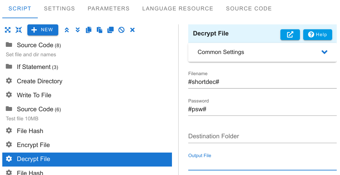Switch to the Settings tab

[x=59, y=9]
